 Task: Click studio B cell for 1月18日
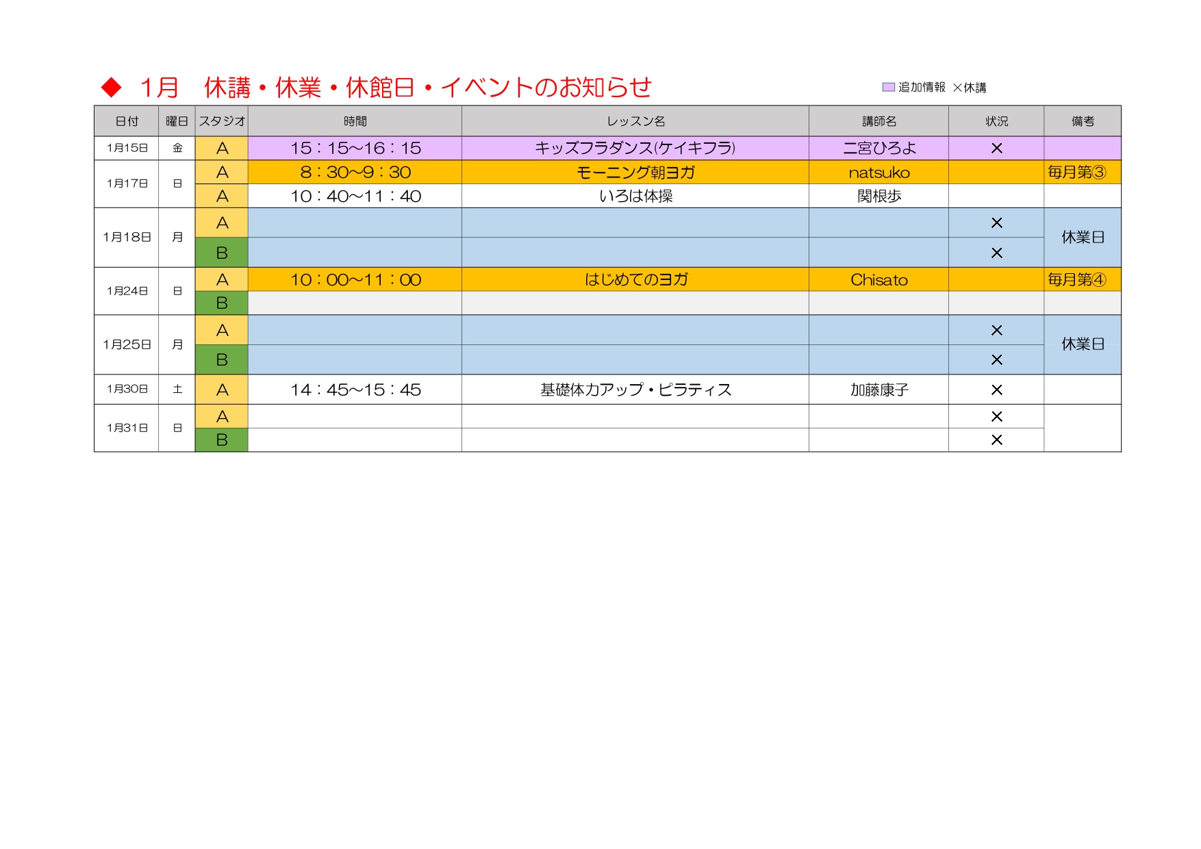[x=222, y=253]
